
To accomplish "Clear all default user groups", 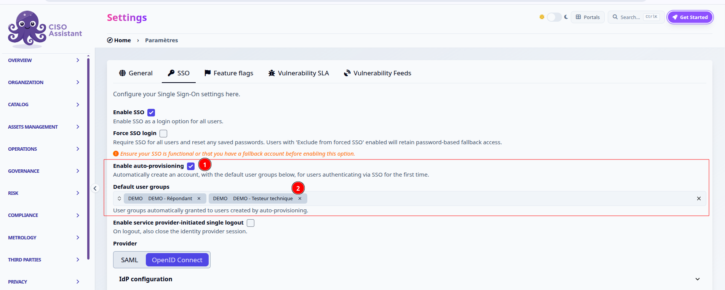I will pyautogui.click(x=699, y=199).
